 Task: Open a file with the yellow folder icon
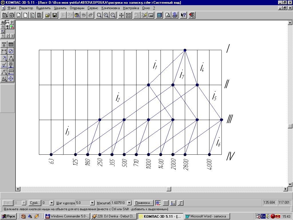click(48, 15)
